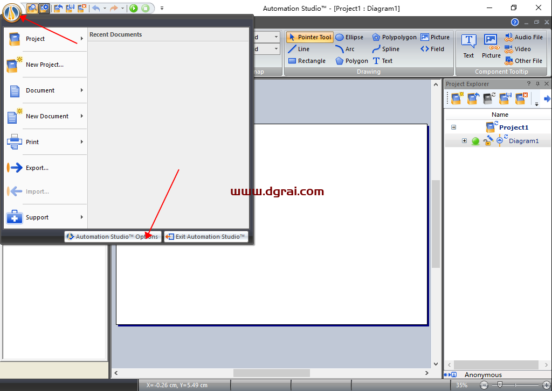Add Other File component tooltip

pos(523,61)
